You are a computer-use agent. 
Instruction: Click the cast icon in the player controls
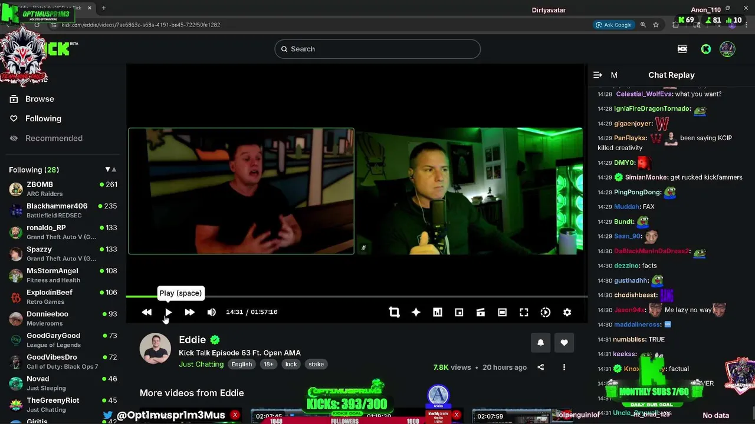point(481,312)
